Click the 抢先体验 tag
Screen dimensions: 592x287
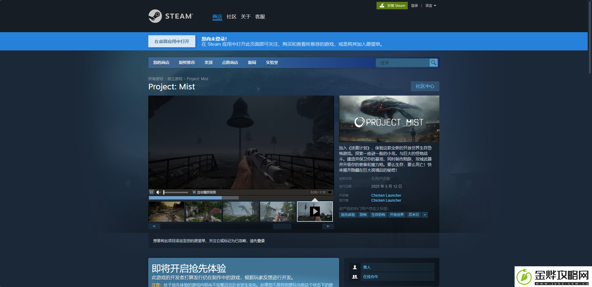(348, 215)
